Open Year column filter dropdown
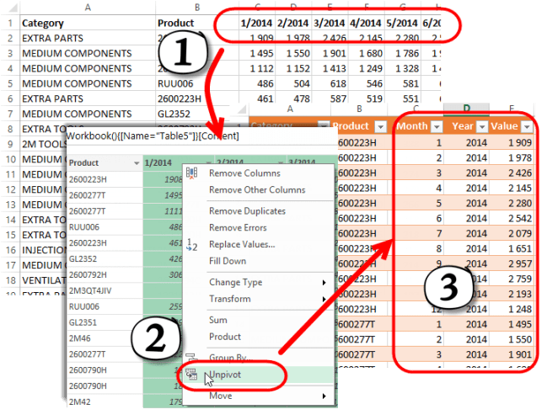This screenshot has width=547, height=420. [x=482, y=127]
